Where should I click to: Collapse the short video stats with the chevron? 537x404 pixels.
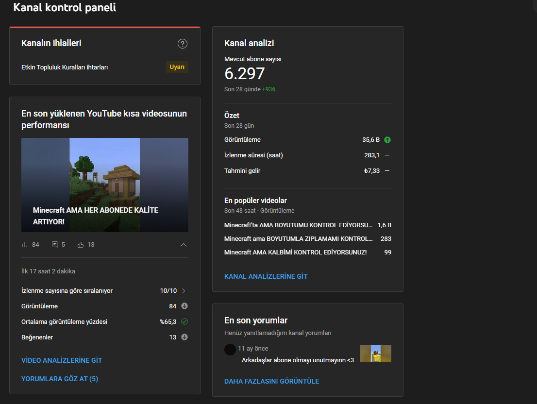click(184, 245)
